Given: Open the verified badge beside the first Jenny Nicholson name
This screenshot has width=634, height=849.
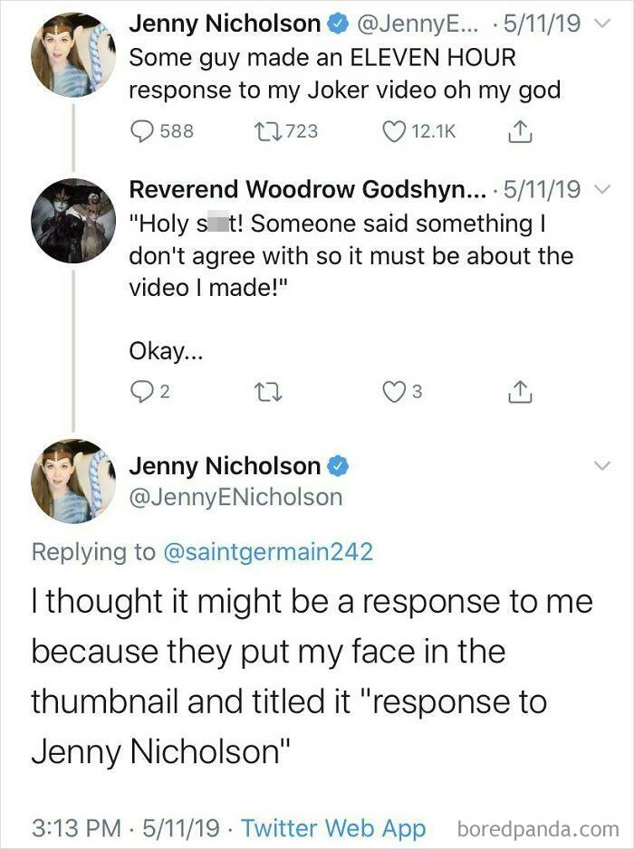Looking at the screenshot, I should [x=337, y=24].
